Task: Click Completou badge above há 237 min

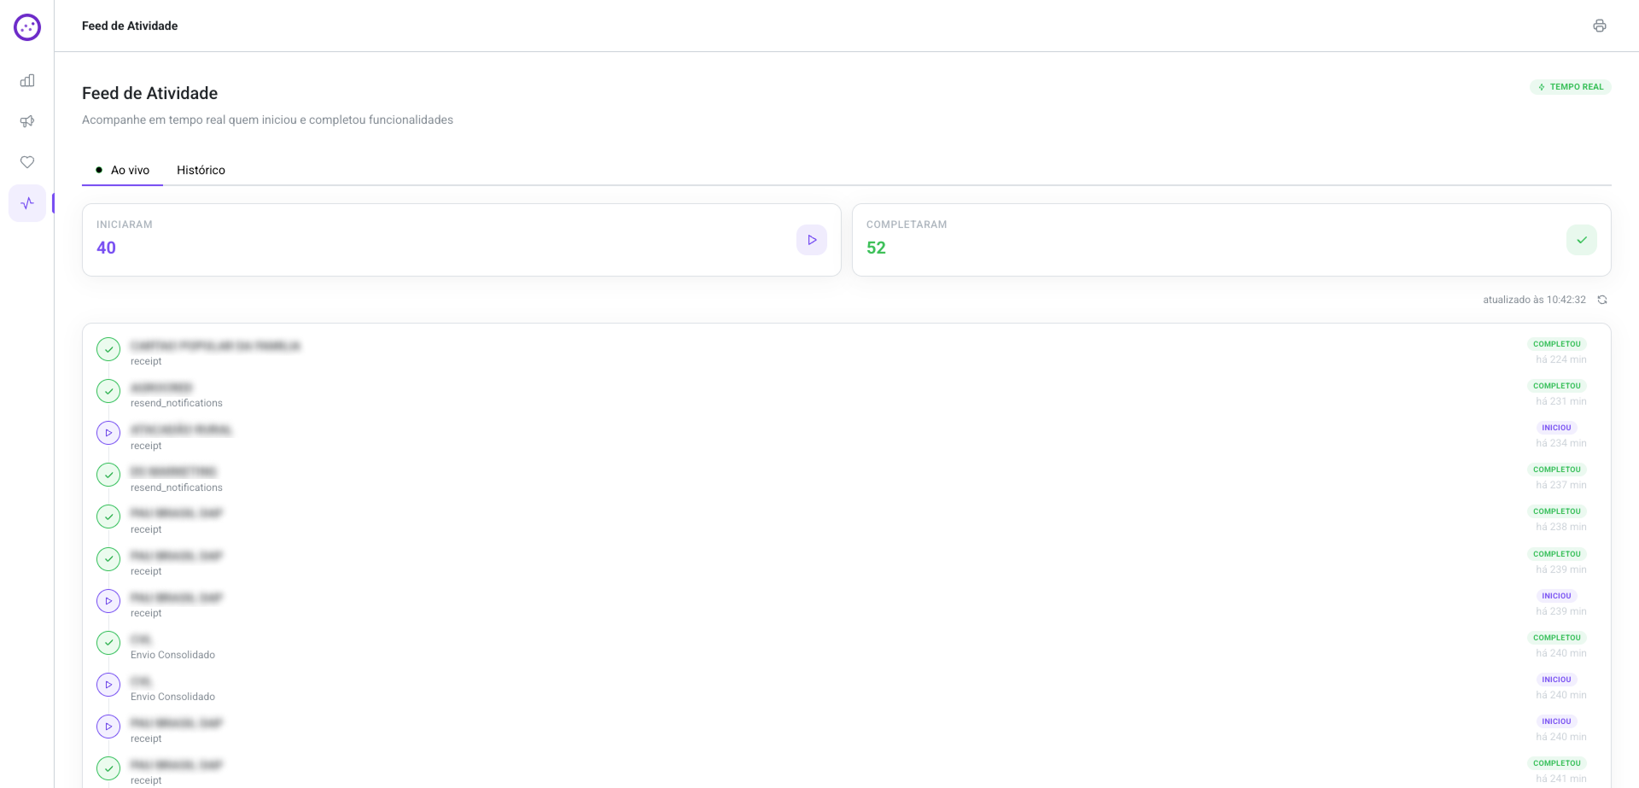Action: pyautogui.click(x=1556, y=470)
